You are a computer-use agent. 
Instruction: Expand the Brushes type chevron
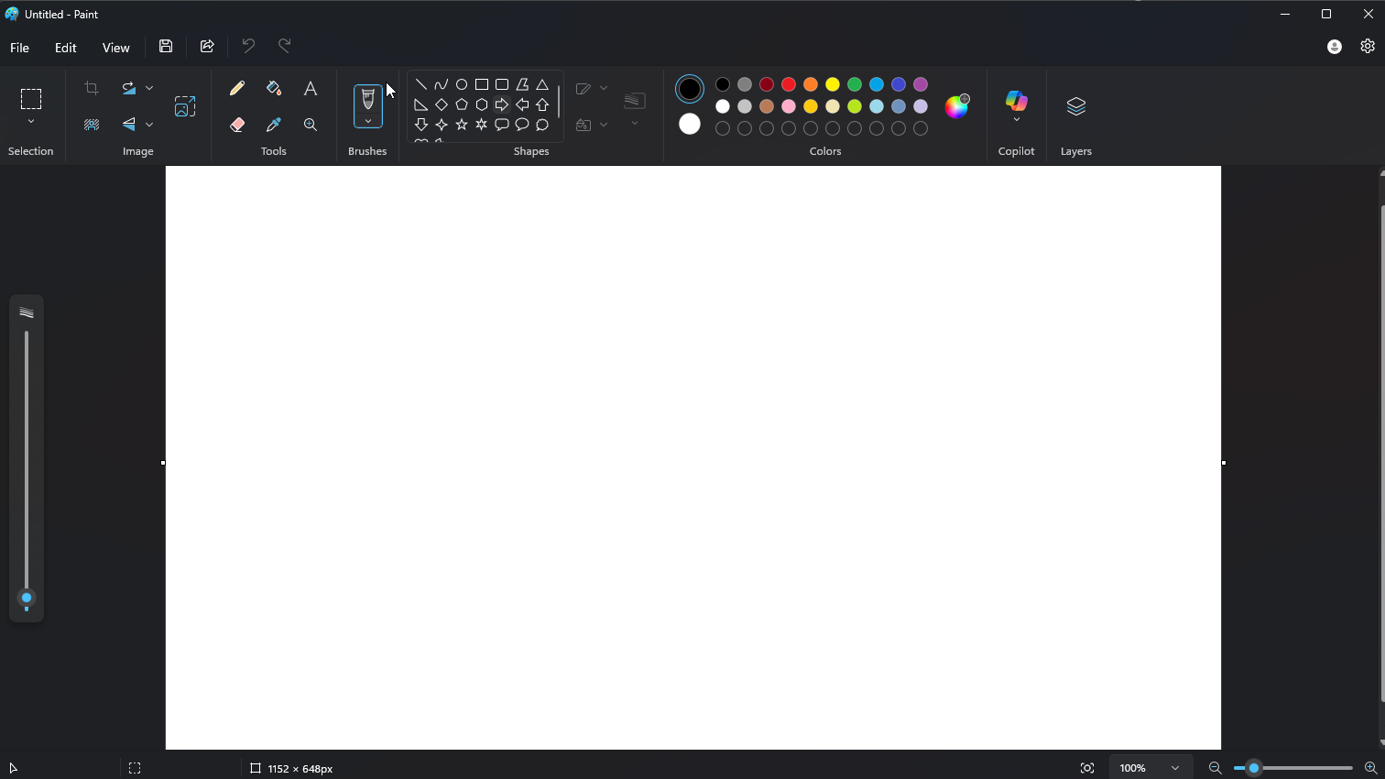click(x=368, y=121)
